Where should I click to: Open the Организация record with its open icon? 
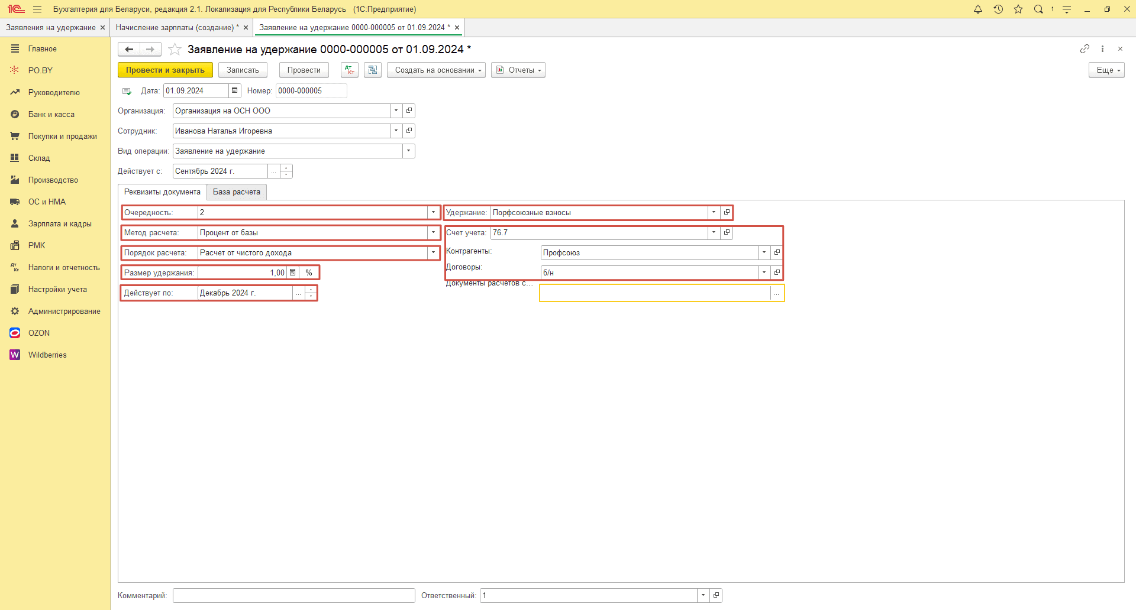[x=409, y=111]
